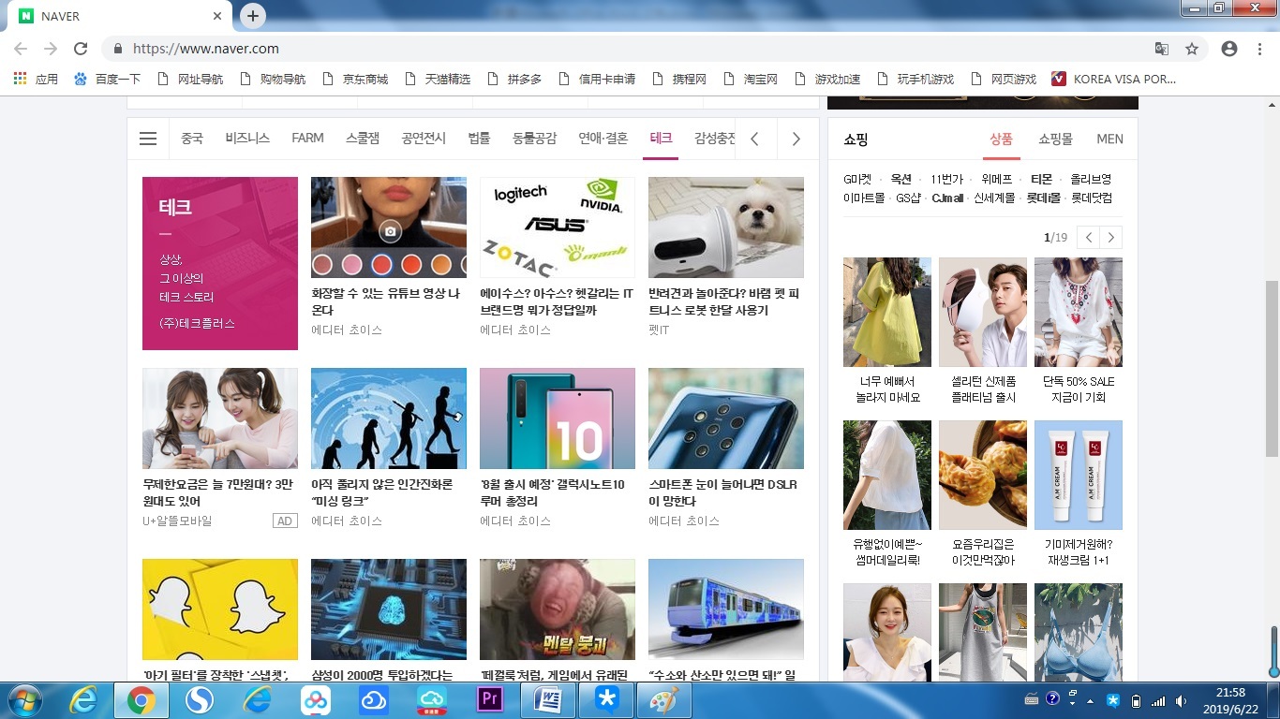The image size is (1280, 719).
Task: Open the KOREA VISA PORTAL bookmark
Action: 1114,80
